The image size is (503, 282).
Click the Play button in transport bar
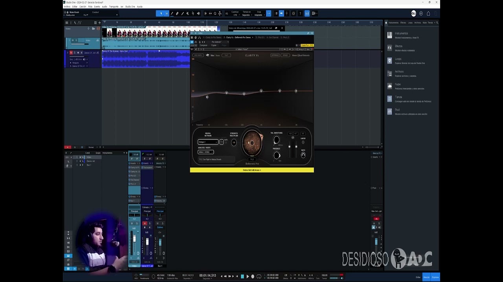[248, 277]
